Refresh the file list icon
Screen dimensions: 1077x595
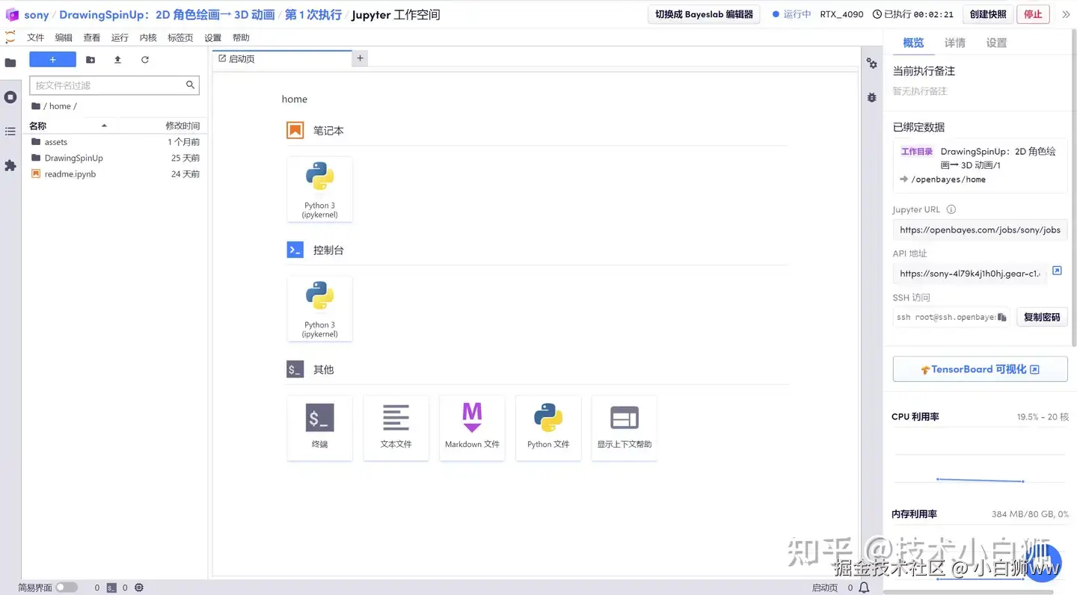pyautogui.click(x=145, y=60)
